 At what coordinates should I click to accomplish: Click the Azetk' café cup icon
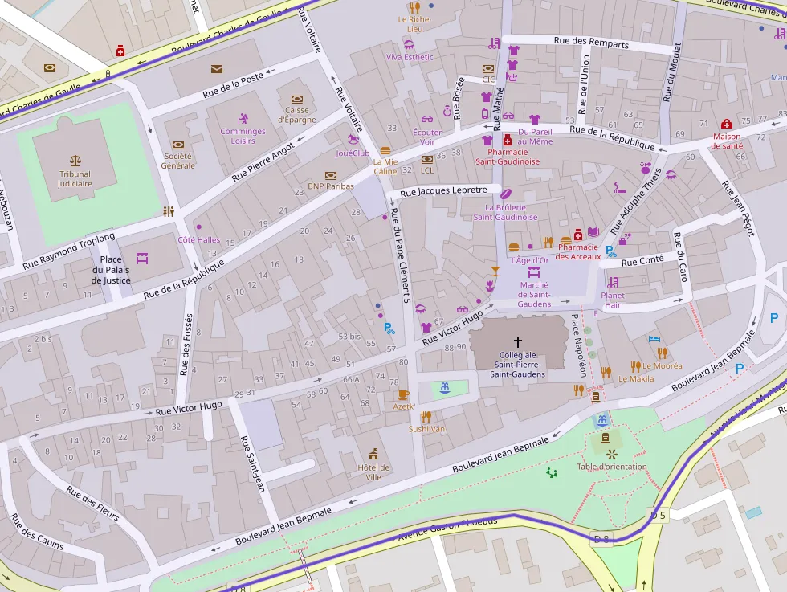403,394
